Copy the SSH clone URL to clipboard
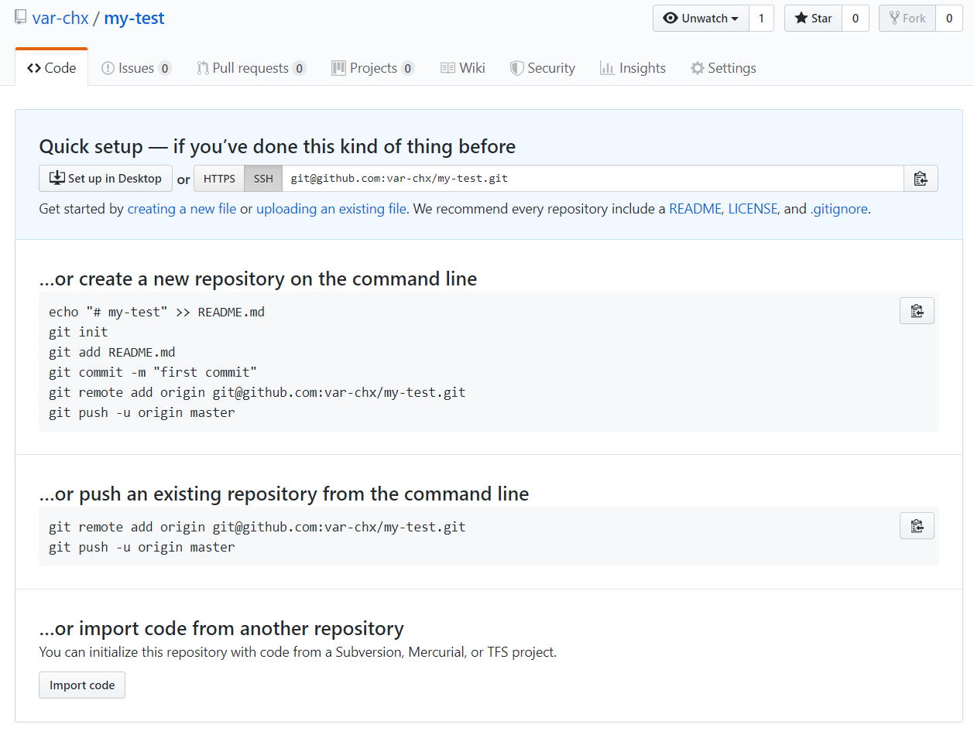Viewport: 974px width, 738px height. click(921, 179)
